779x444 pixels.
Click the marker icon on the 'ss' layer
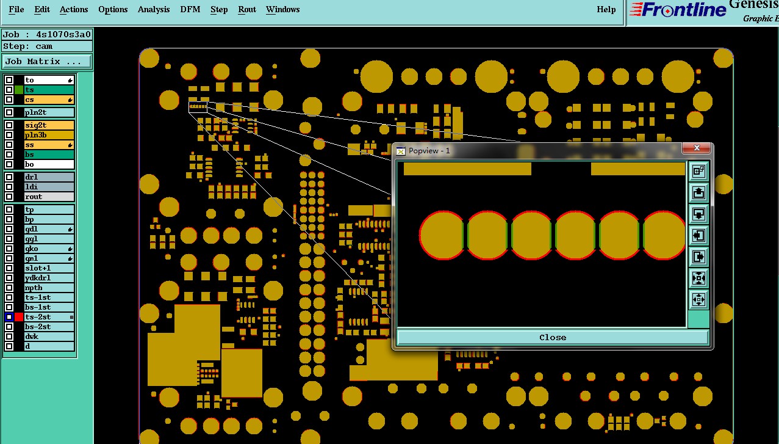70,145
